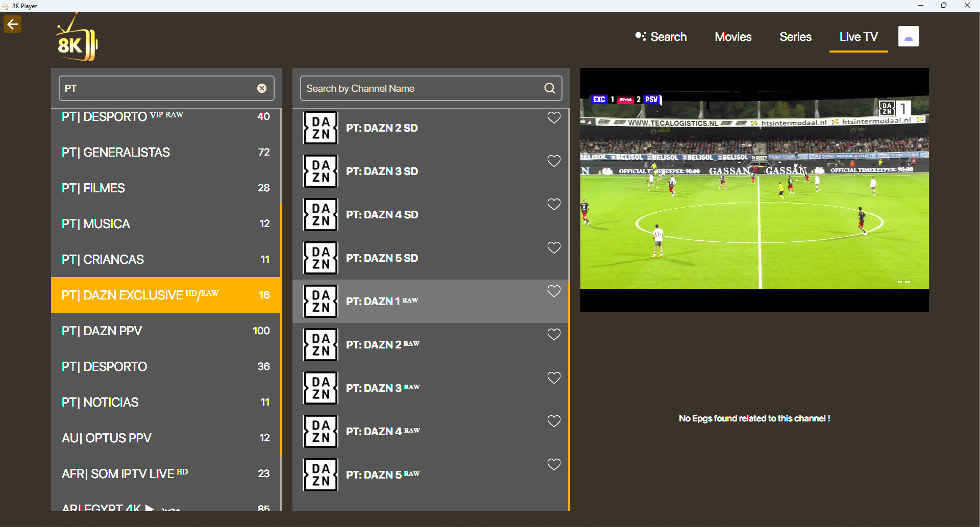980x527 pixels.
Task: Switch to the Movies tab
Action: (733, 37)
